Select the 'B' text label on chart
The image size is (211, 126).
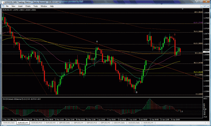pyautogui.click(x=137, y=92)
